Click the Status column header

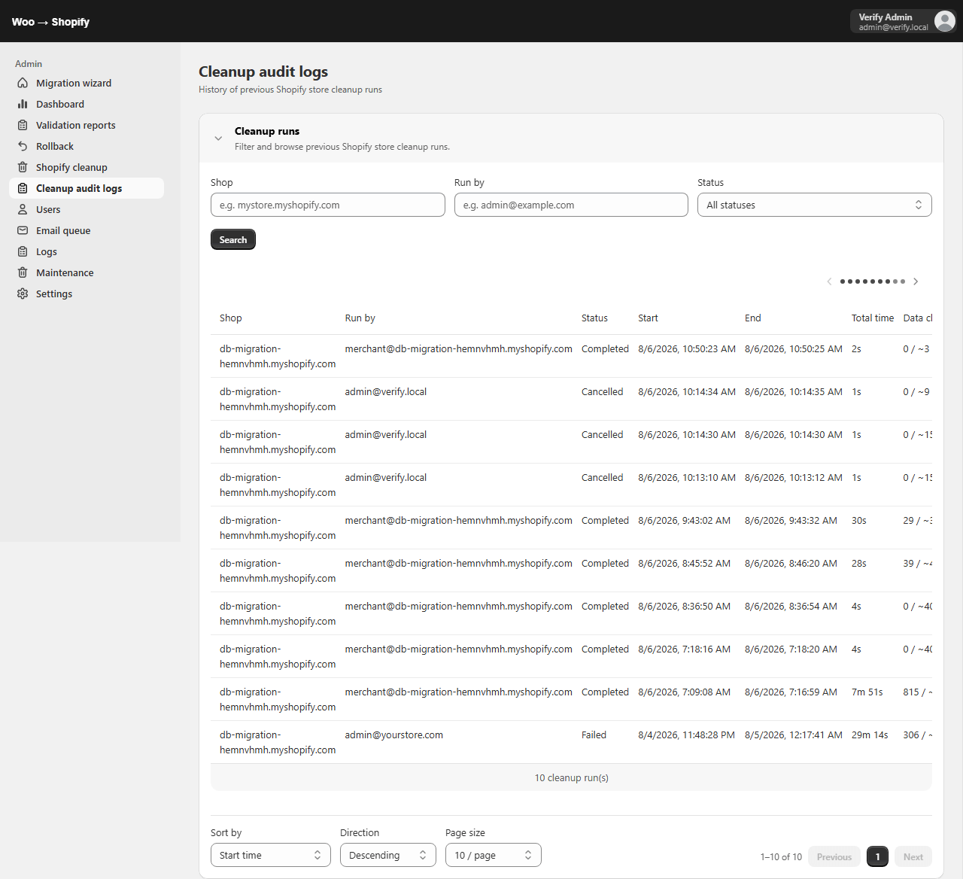coord(594,318)
